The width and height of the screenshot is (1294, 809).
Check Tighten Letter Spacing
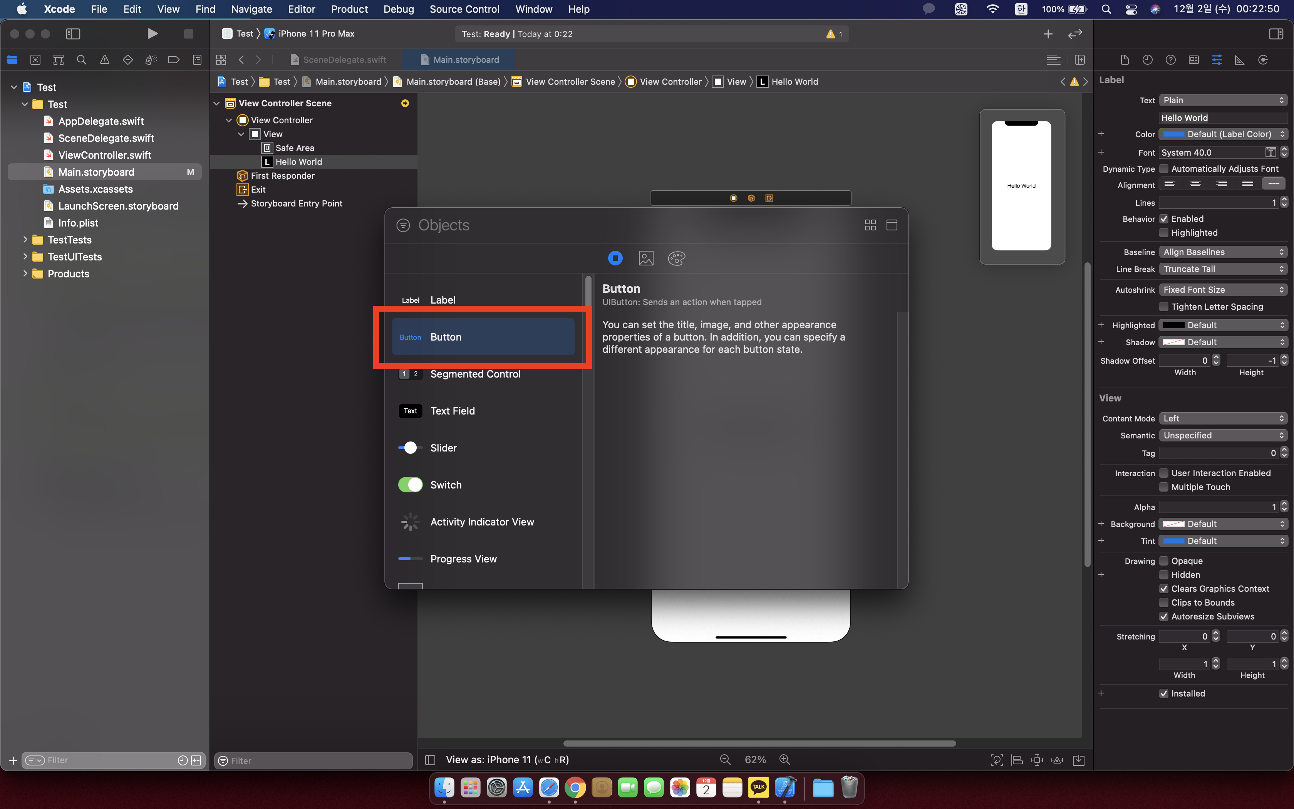click(x=1163, y=307)
